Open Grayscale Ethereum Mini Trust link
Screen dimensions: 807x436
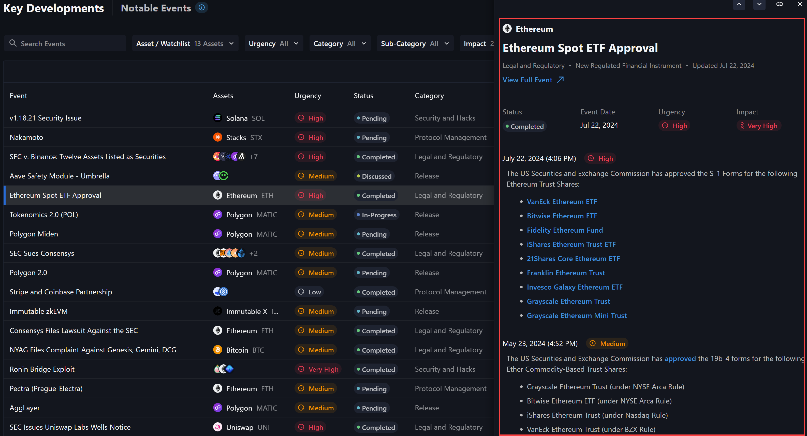[577, 316]
